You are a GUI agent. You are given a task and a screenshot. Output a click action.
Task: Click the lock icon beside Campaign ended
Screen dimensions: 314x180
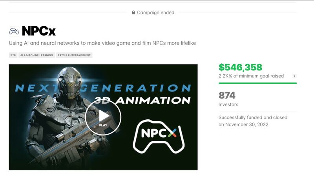point(133,13)
